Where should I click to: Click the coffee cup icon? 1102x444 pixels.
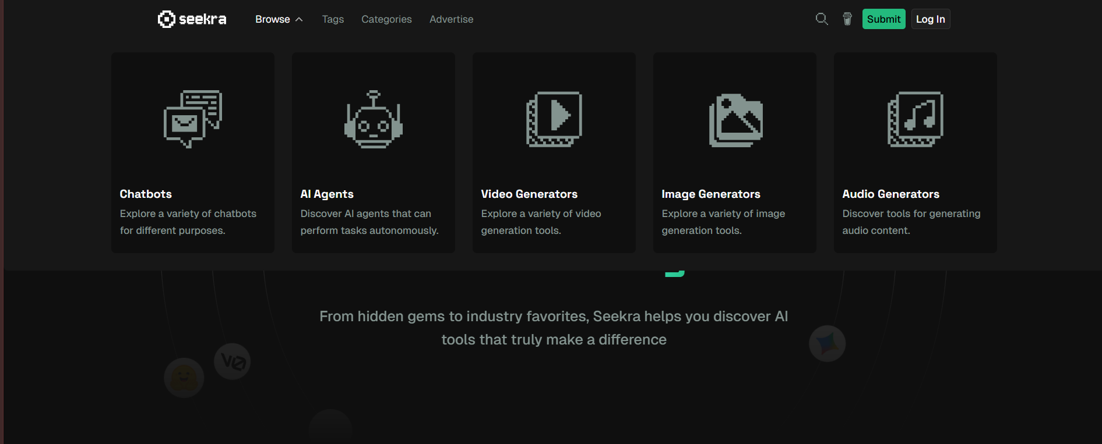click(x=847, y=19)
